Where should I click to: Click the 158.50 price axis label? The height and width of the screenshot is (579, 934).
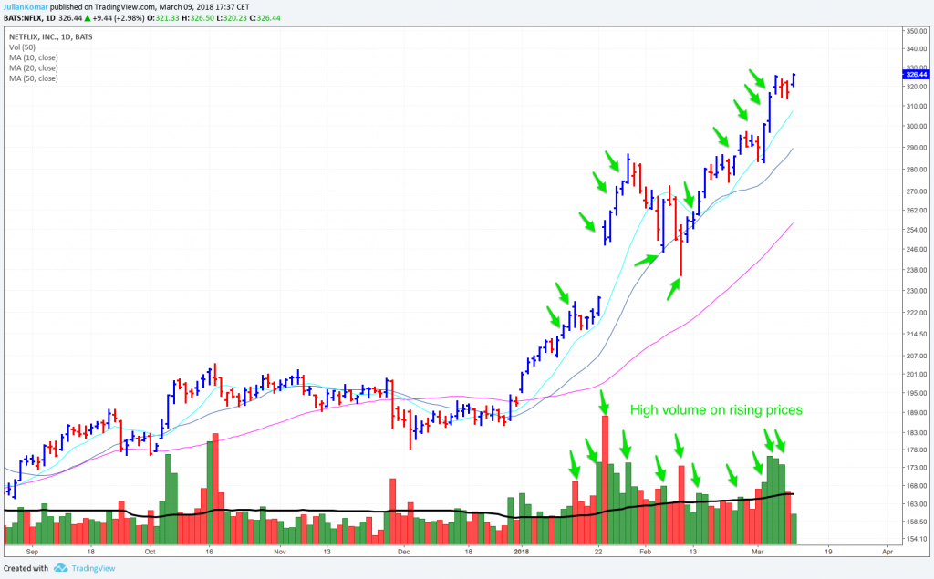[917, 522]
